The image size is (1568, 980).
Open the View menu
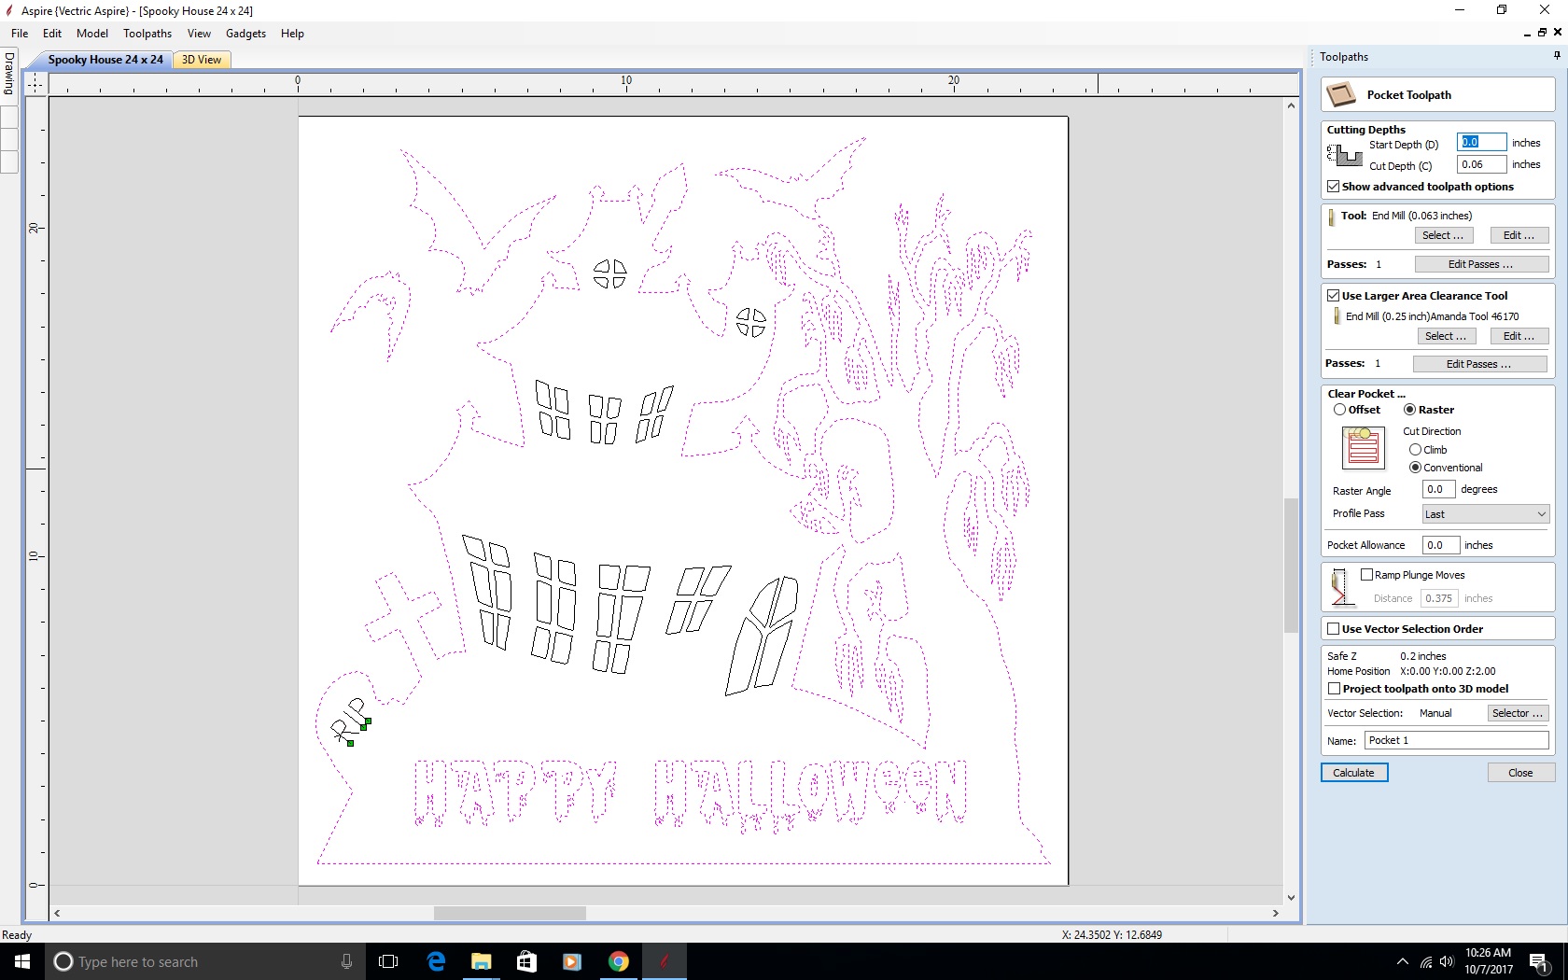pos(199,34)
